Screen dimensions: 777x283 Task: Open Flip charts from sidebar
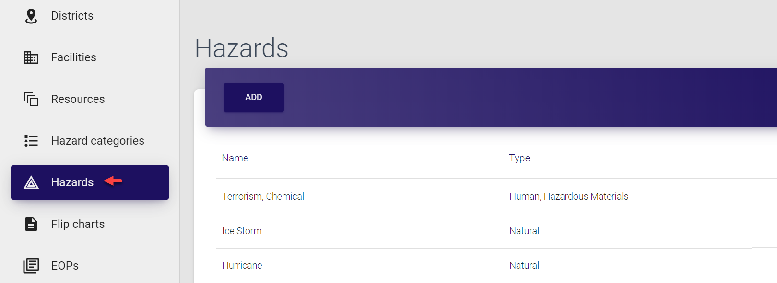pos(78,224)
